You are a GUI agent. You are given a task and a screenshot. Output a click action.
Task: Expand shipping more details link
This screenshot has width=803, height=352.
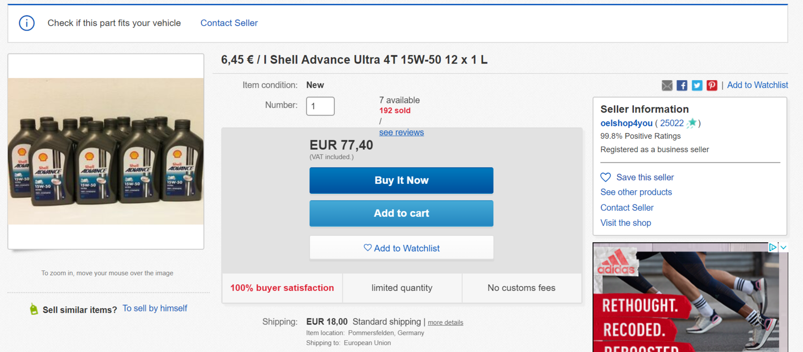tap(445, 322)
